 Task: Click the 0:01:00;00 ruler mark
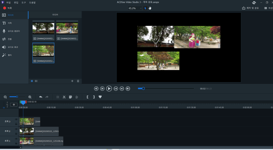click(135, 107)
